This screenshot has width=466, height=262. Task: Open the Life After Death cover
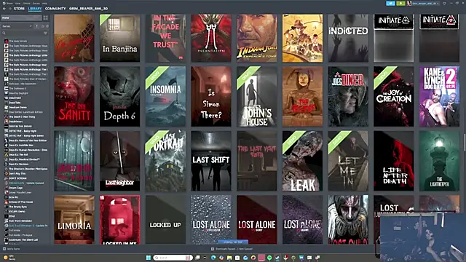click(393, 161)
